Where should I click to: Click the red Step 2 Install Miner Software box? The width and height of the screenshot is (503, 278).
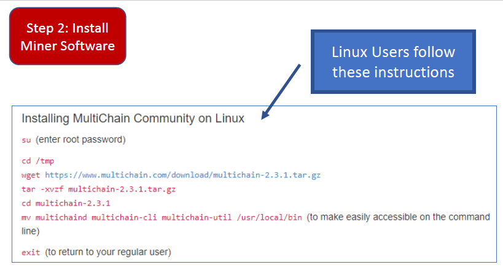pyautogui.click(x=68, y=36)
